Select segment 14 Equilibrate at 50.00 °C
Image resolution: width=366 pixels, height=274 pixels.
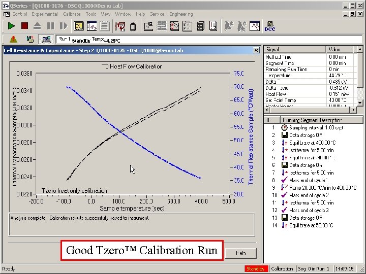point(313,225)
